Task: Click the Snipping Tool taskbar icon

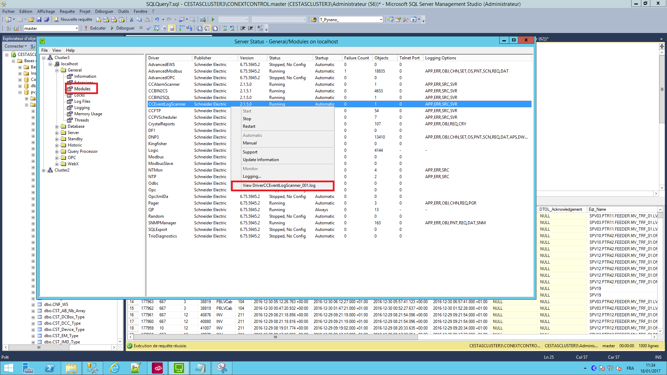Action: tap(222, 368)
